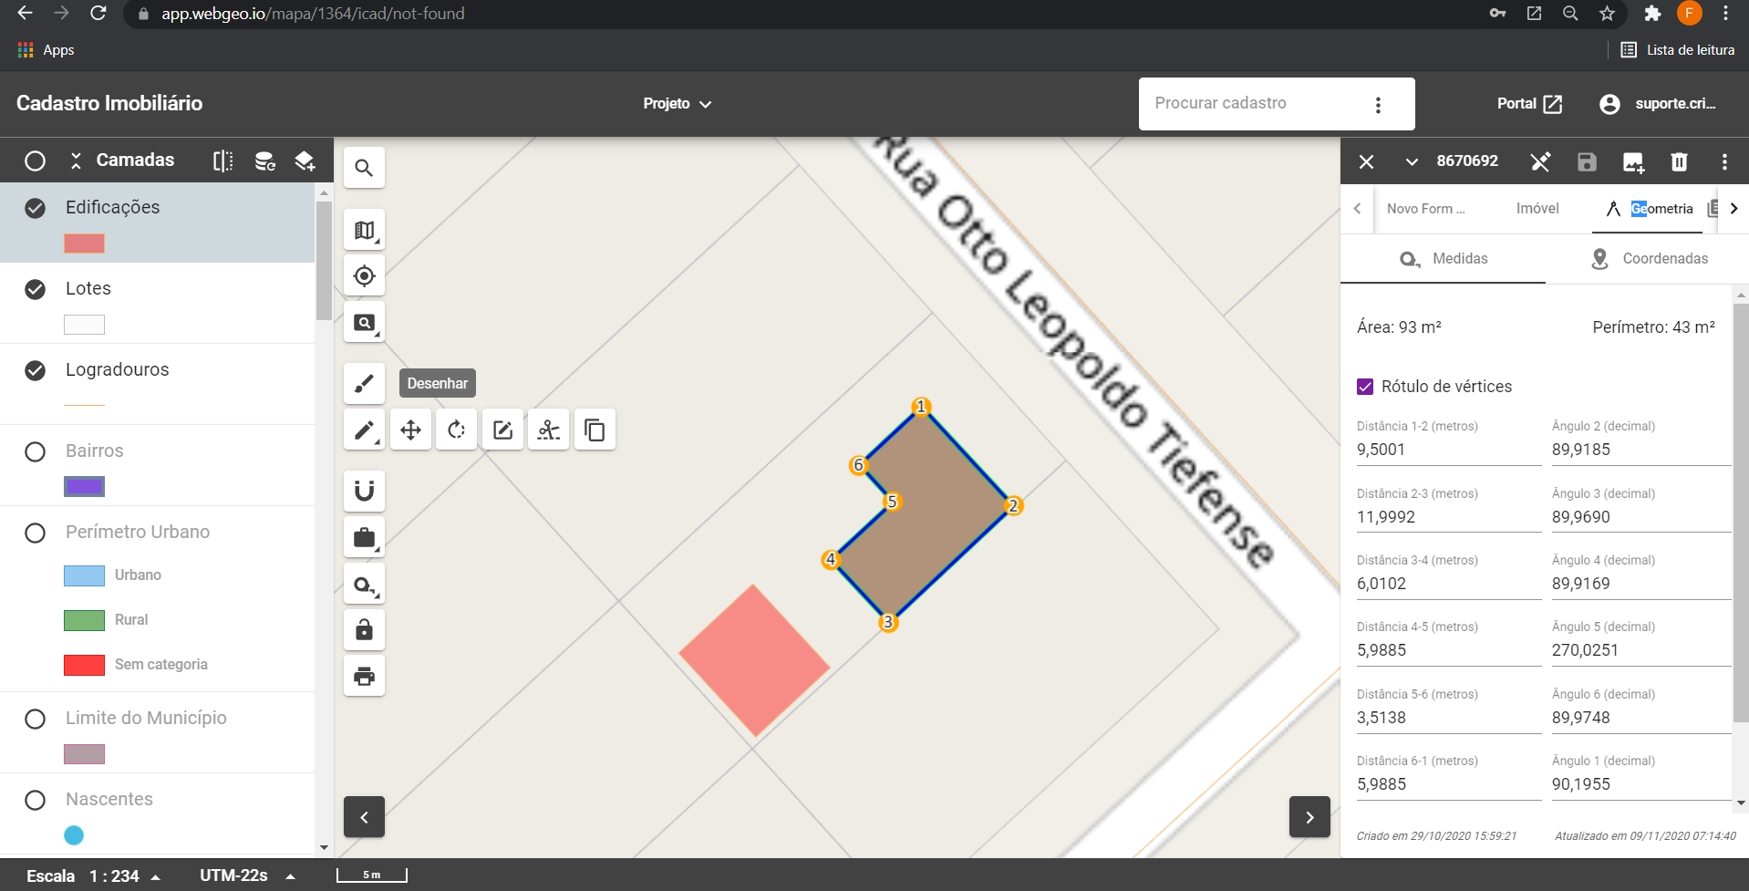Viewport: 1749px width, 891px height.
Task: Click the save record icon
Action: click(x=1587, y=161)
